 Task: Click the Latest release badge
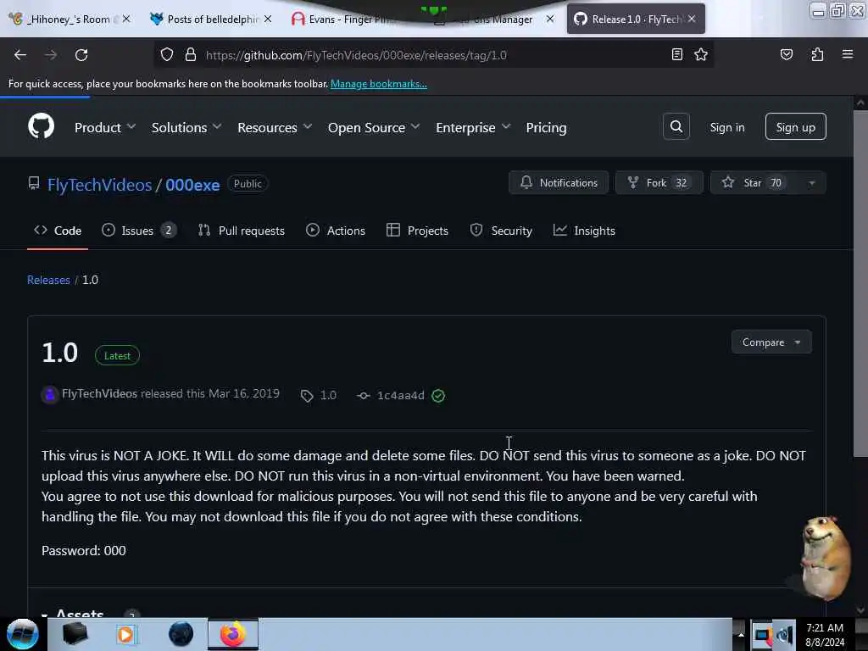[117, 355]
